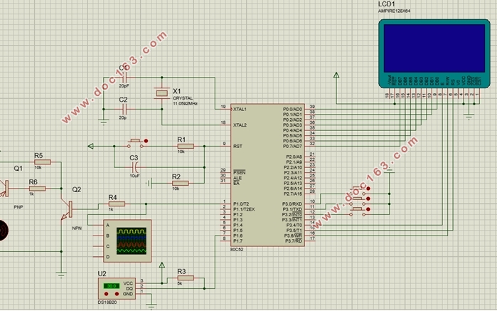
Task: Click the RST pin label on 80C52
Action: click(x=237, y=147)
